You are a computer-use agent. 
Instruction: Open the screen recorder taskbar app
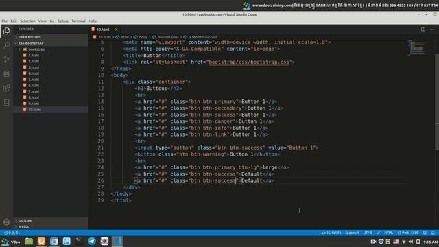tap(104, 242)
